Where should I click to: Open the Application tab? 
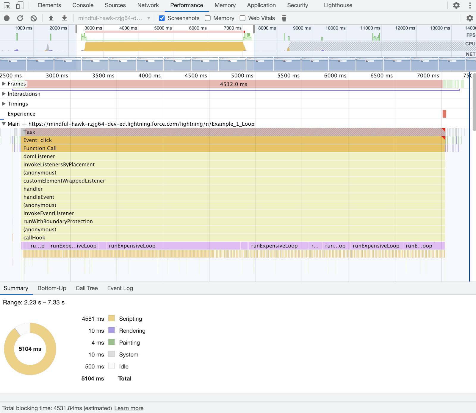(x=261, y=5)
